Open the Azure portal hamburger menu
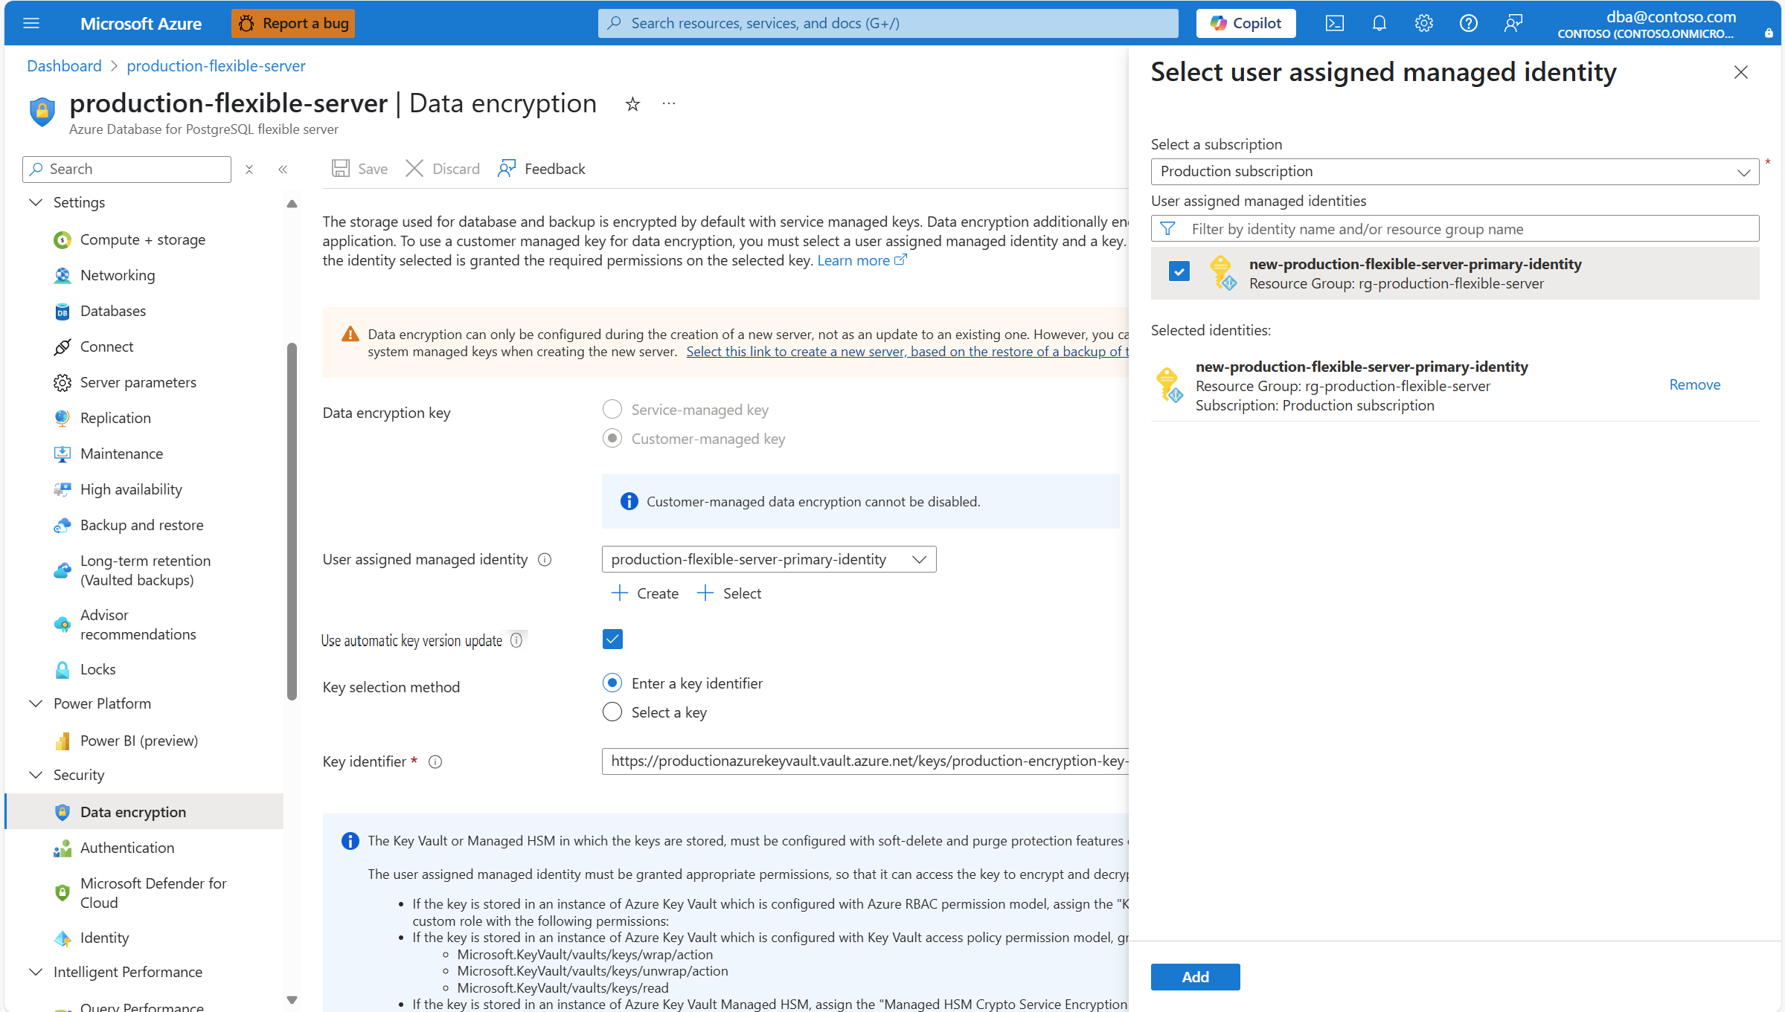Viewport: 1785px width, 1012px height. (31, 23)
